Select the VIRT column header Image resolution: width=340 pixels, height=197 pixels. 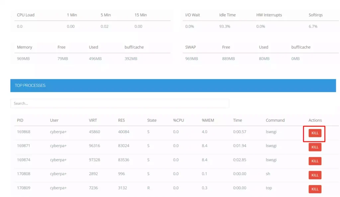click(93, 120)
